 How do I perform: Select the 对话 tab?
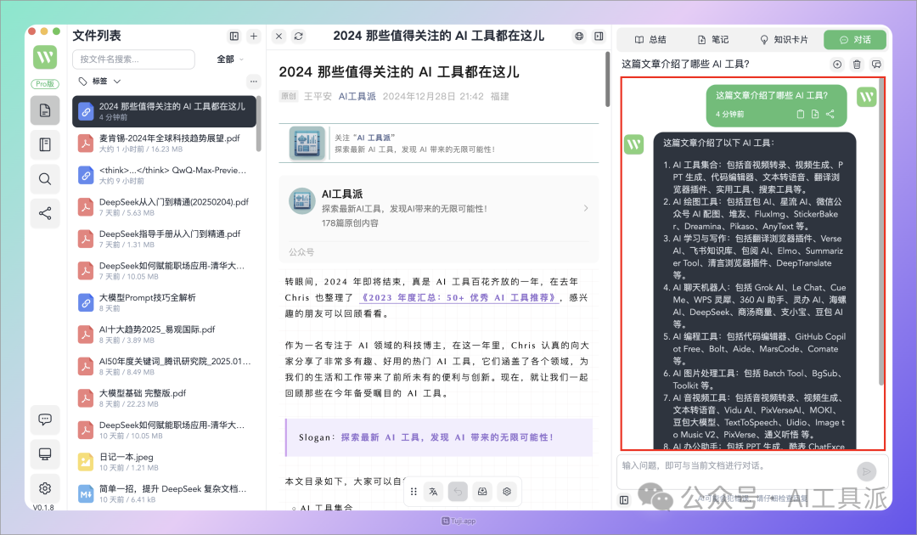[x=855, y=40]
